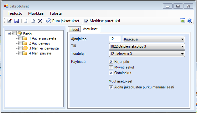Screen dimensions: 197x113
Task: Click the folder icon of 2 Aut_päiväys
Action: click(25, 43)
